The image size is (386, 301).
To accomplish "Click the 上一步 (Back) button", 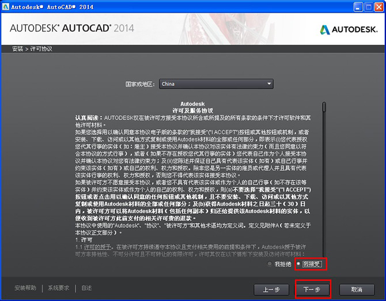I will tap(271, 289).
